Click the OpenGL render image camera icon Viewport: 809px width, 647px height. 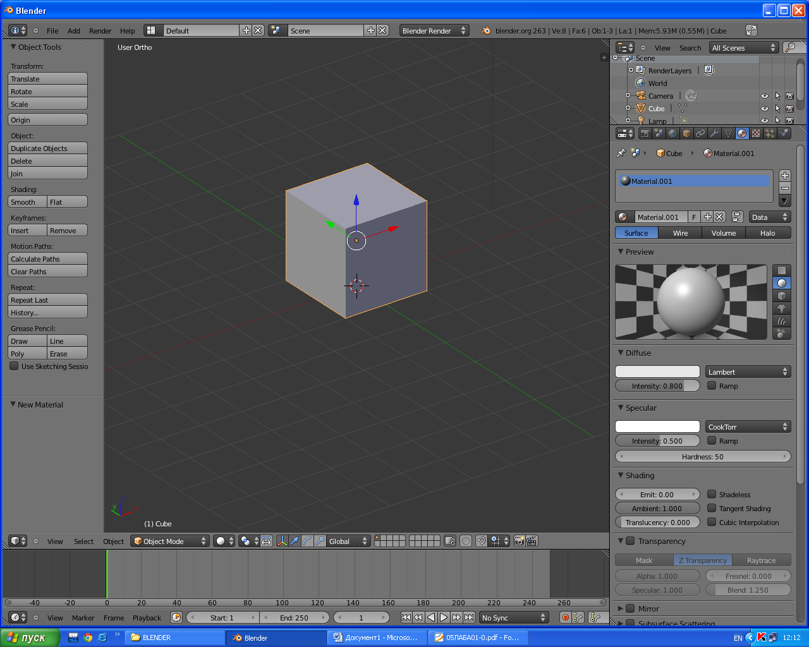pos(519,541)
